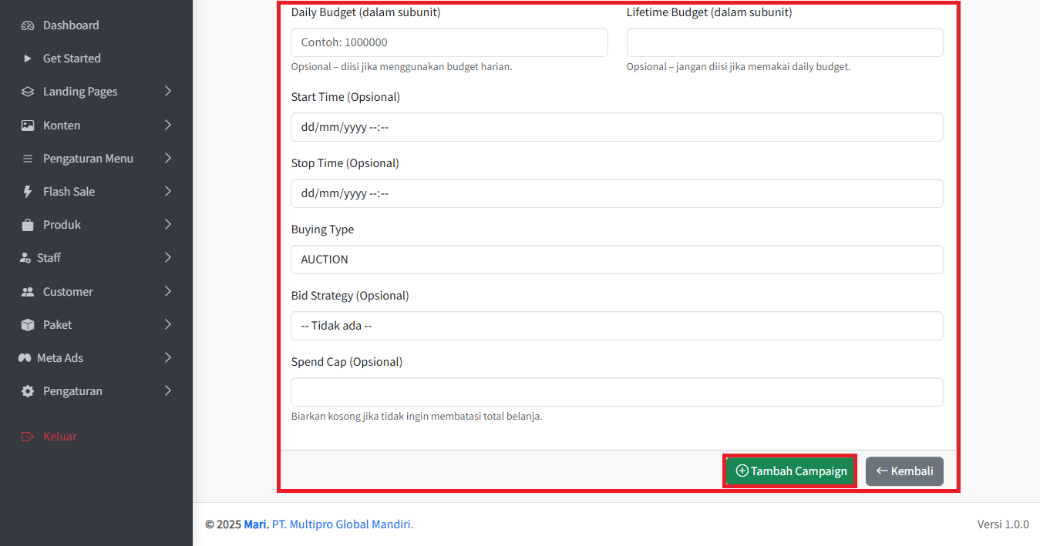1040x546 pixels.
Task: Click the Konten image icon
Action: tap(28, 126)
